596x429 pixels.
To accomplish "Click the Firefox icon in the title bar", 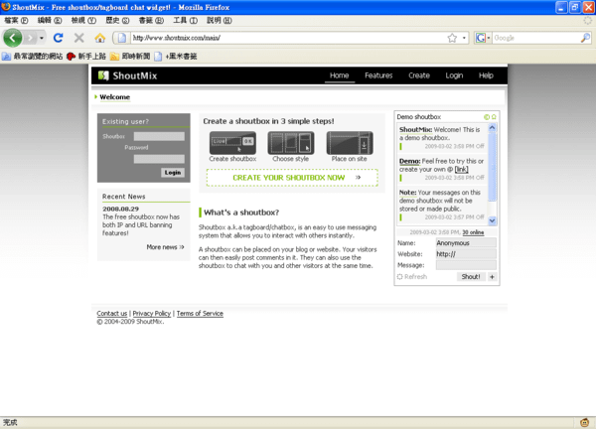I will click(6, 7).
